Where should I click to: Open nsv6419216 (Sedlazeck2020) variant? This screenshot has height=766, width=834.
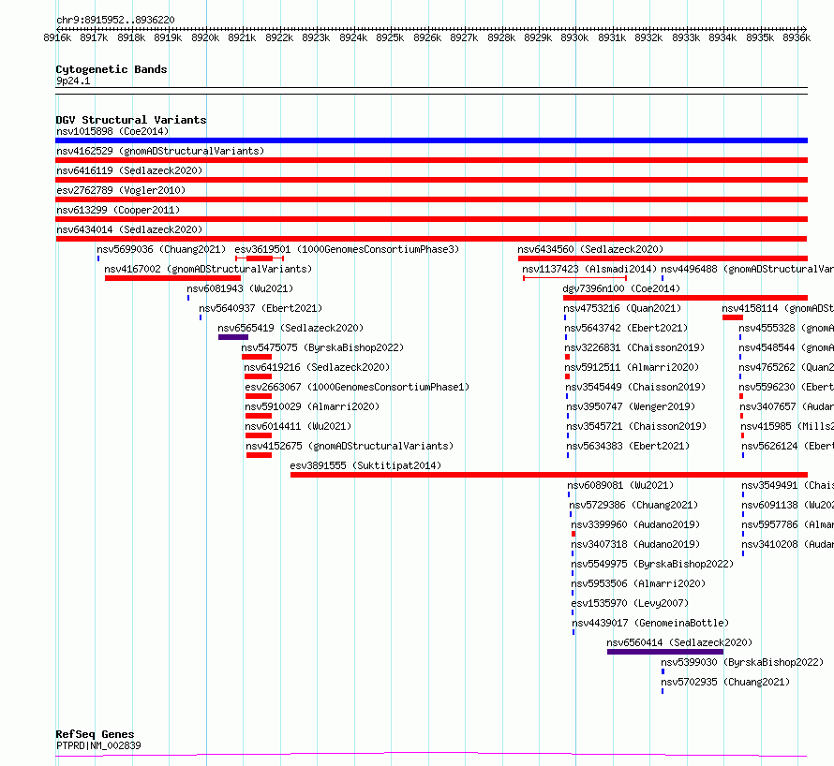[x=317, y=367]
